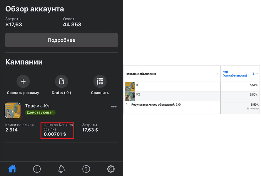
Task: Select the K2 ad thumbnail
Action: click(x=130, y=96)
